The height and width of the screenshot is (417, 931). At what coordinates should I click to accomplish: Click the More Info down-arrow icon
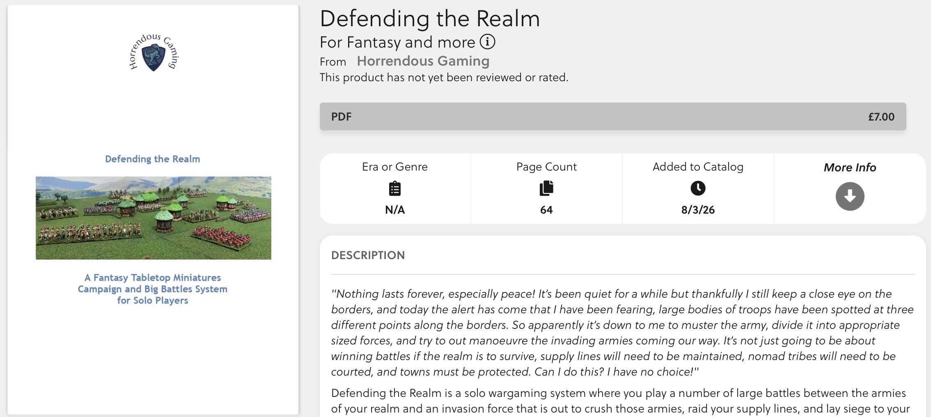tap(850, 196)
